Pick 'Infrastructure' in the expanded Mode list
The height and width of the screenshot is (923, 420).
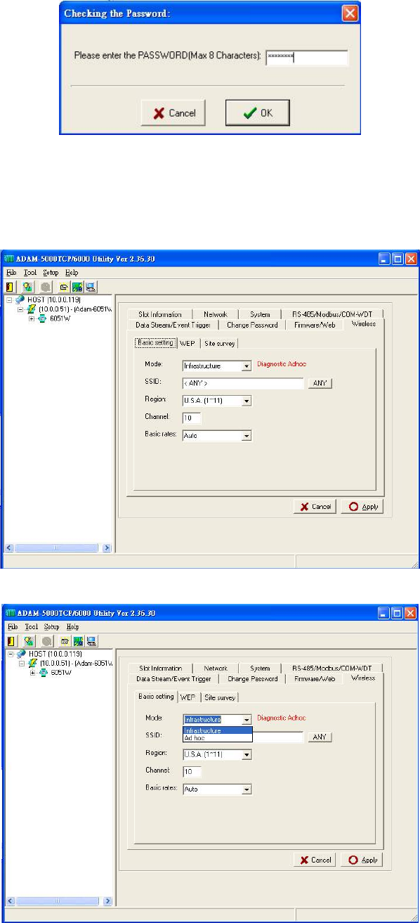(217, 731)
